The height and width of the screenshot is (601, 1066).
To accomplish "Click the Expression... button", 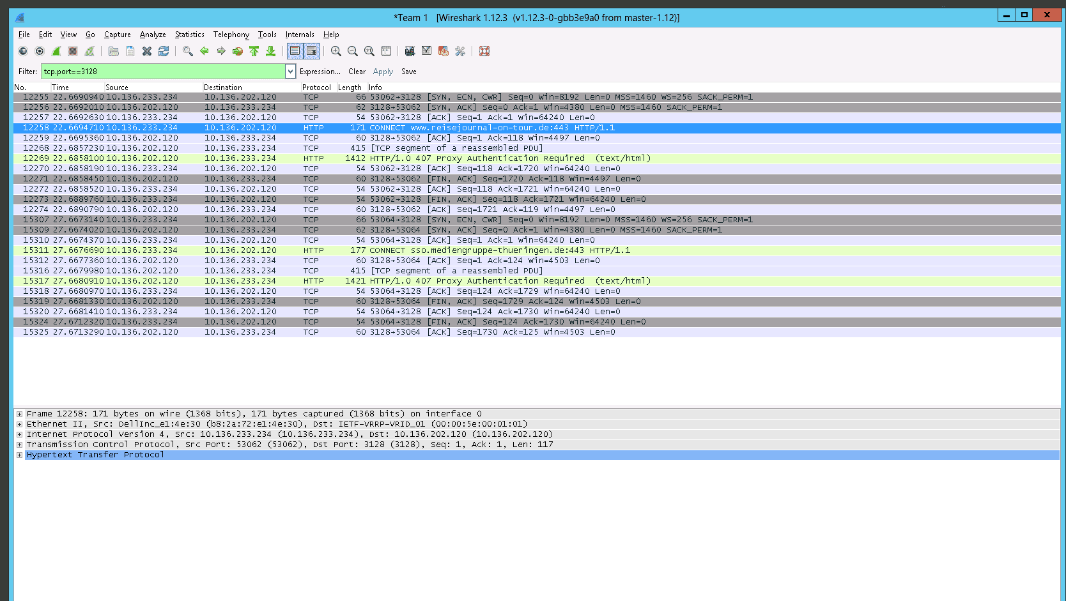I will click(320, 72).
